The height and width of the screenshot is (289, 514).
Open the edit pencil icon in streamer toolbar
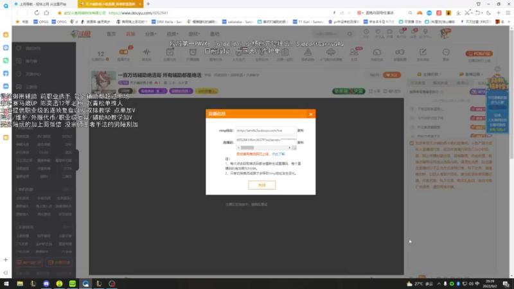423,52
